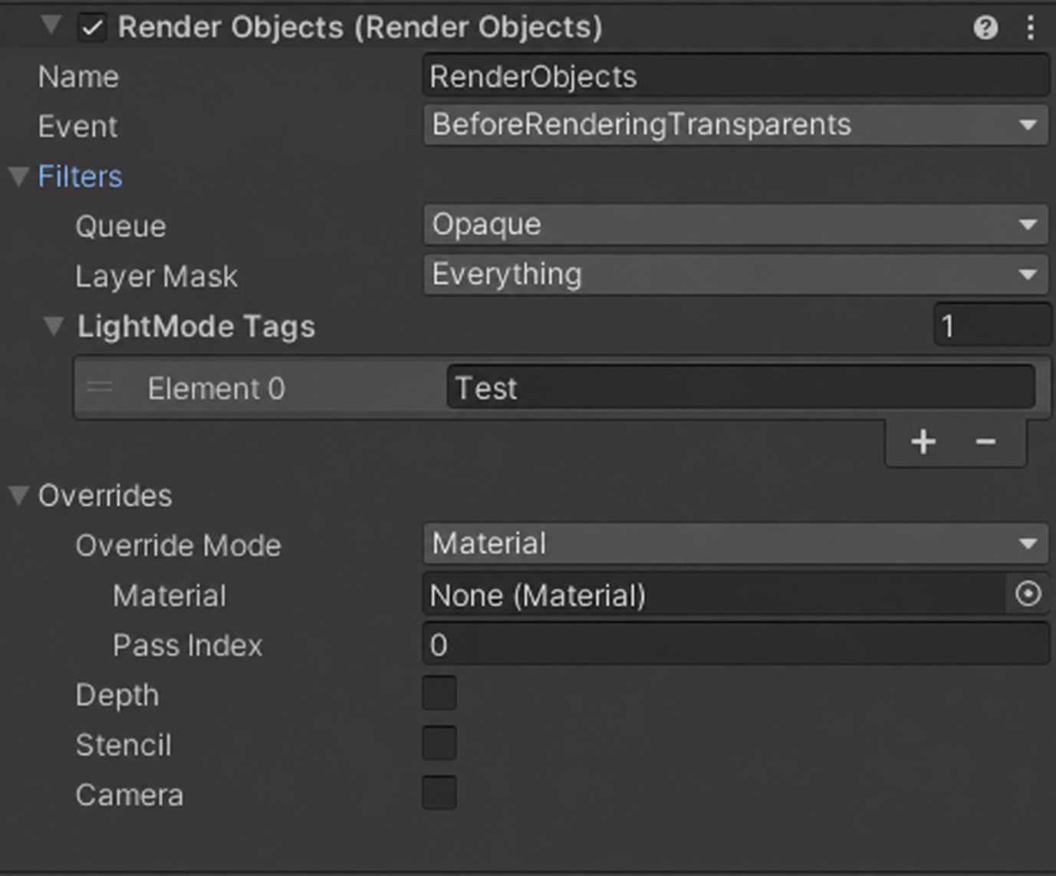
Task: Collapse the Filters section triangle
Action: (x=18, y=176)
